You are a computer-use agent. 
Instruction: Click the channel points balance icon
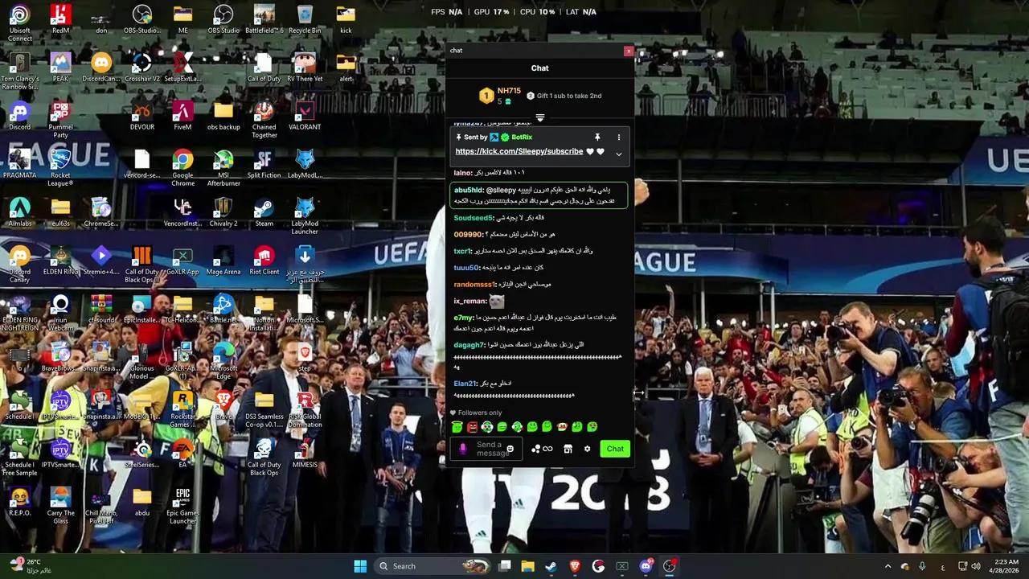coord(541,449)
